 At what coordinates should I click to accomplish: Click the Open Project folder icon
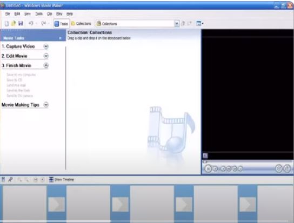14,23
